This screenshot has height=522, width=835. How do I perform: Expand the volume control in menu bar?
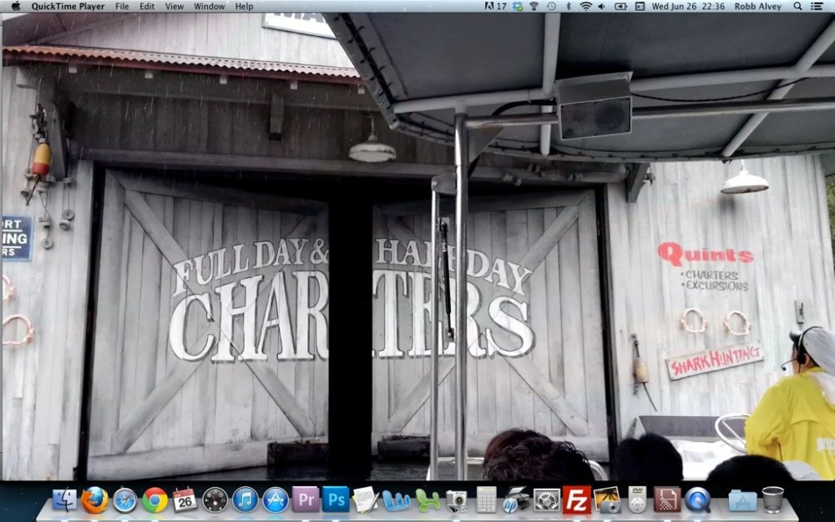click(x=603, y=6)
